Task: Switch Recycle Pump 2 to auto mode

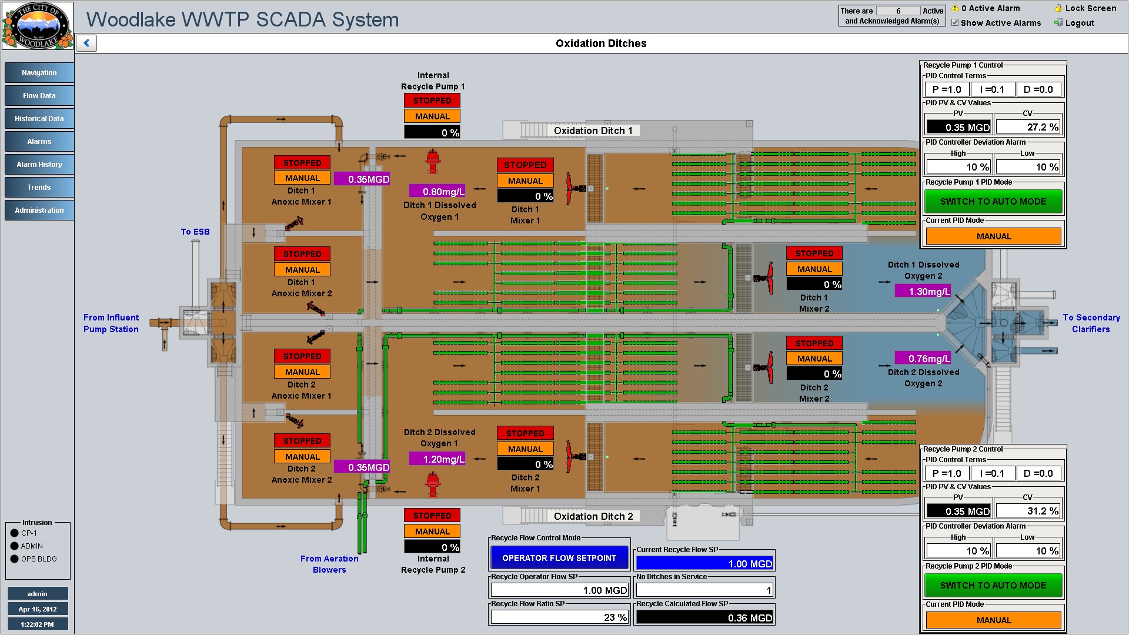Action: pyautogui.click(x=993, y=586)
